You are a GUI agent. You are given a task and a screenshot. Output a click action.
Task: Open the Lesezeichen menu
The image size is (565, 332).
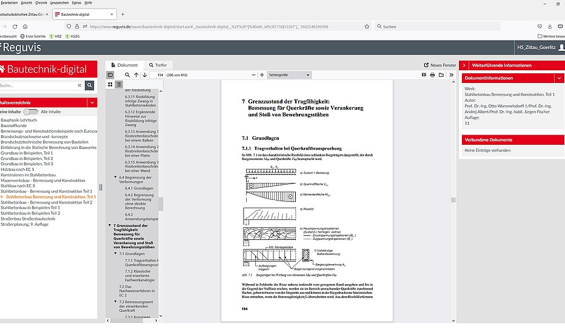point(59,3)
